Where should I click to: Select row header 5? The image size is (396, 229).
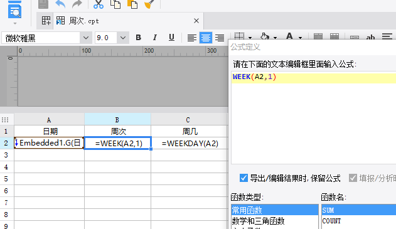coord(6,179)
